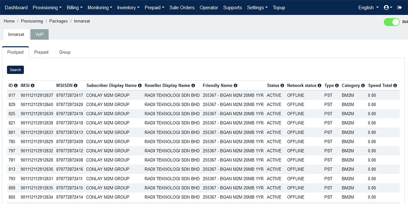Click OFFLINE network status in row 785
This screenshot has width=408, height=204.
(x=296, y=142)
